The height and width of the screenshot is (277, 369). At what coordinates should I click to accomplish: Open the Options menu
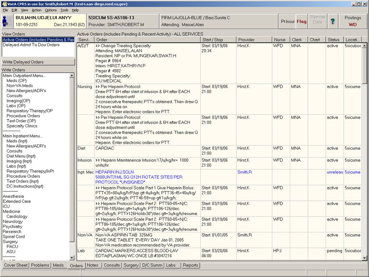pos(51,10)
